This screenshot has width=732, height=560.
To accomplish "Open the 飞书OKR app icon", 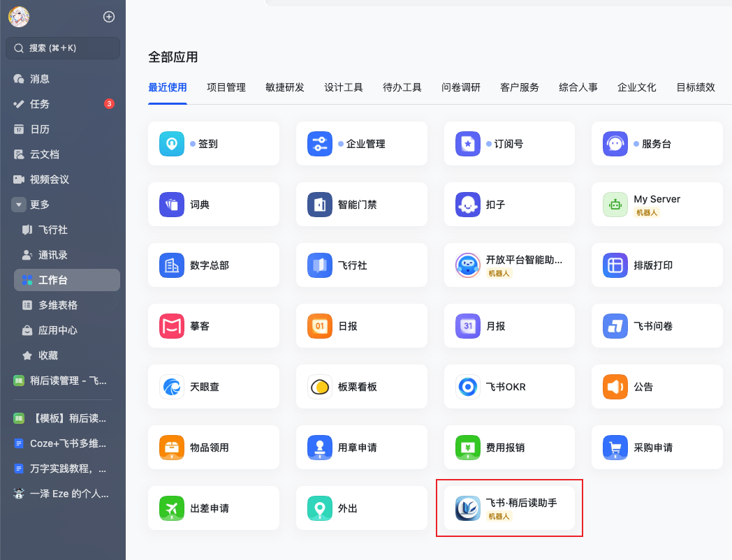I will (x=467, y=387).
